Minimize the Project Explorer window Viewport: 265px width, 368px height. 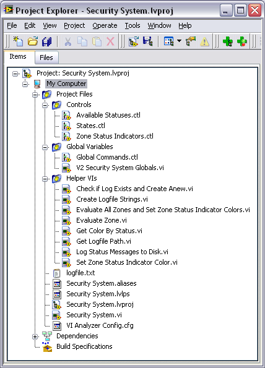click(225, 11)
